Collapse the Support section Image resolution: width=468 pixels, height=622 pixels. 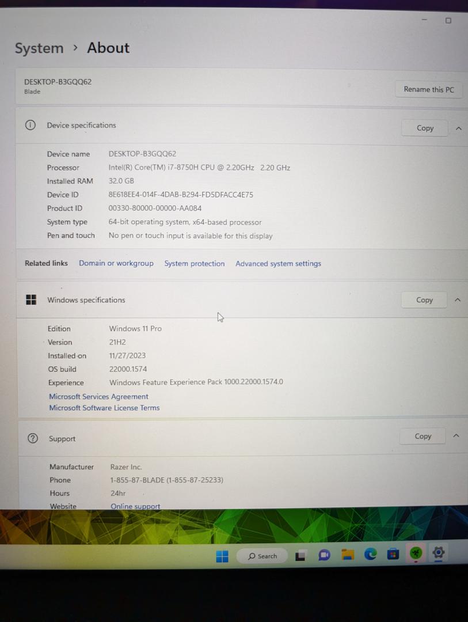456,436
